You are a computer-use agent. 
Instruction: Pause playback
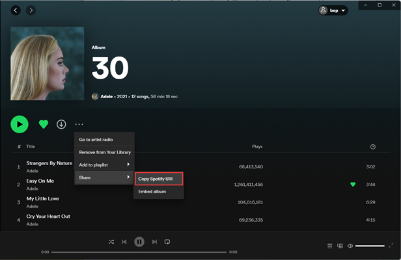click(139, 242)
